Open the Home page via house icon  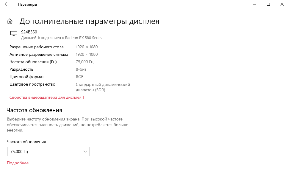[x=10, y=21]
